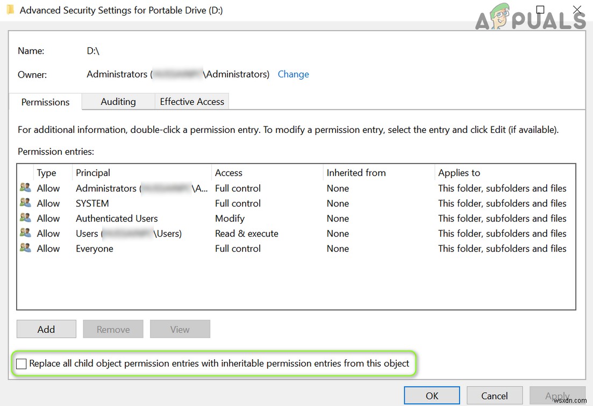Image resolution: width=593 pixels, height=406 pixels.
Task: Click group icon beside Everyone entry
Action: [25, 248]
